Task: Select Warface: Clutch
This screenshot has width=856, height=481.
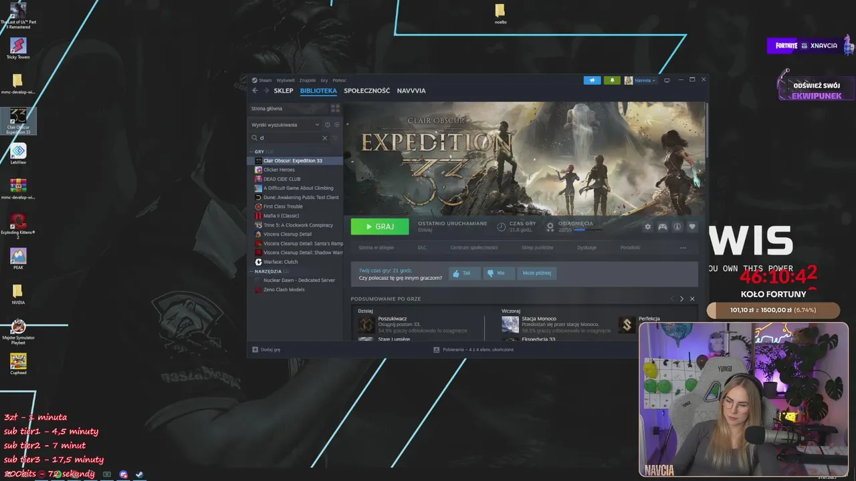Action: tap(295, 262)
